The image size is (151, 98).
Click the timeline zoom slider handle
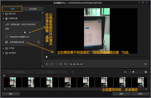tap(133, 72)
